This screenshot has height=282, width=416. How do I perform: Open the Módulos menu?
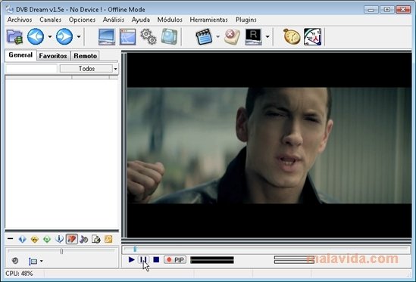coord(170,20)
